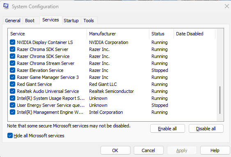Sort by the Status column header
This screenshot has width=231, height=157.
pyautogui.click(x=162, y=34)
